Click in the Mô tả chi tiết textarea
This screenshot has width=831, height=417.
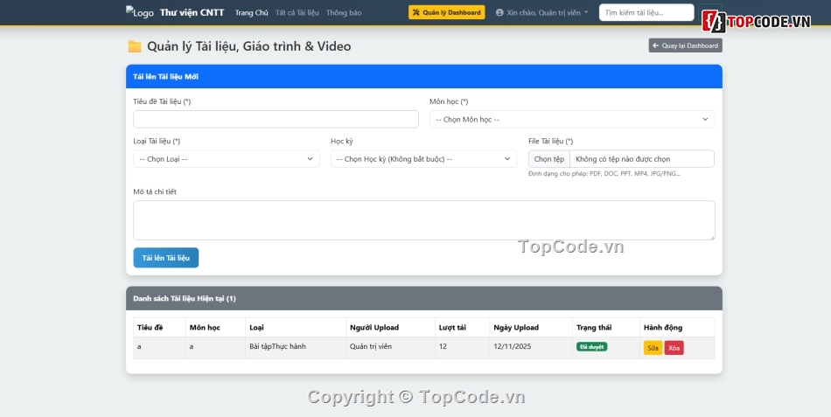coord(423,220)
